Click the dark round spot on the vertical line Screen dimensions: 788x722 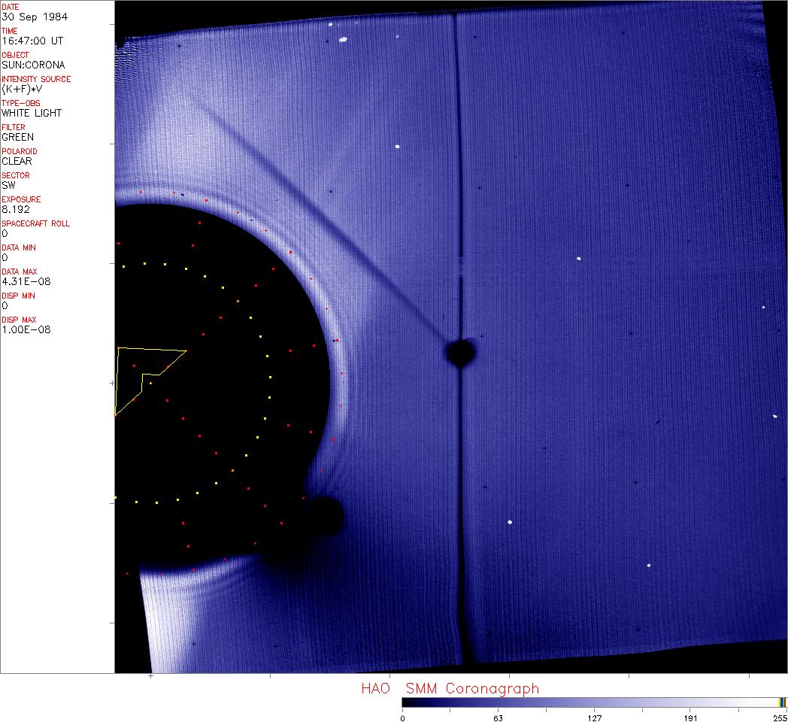click(x=460, y=352)
